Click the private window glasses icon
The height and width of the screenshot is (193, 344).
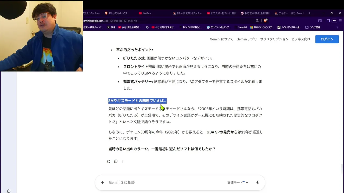click(334, 21)
